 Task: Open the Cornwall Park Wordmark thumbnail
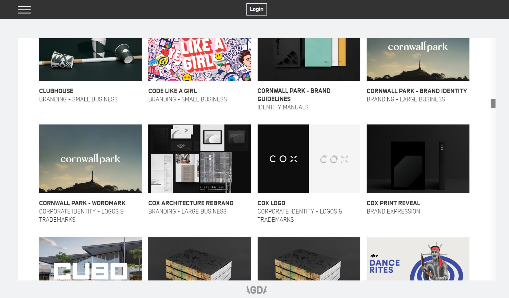tap(90, 159)
